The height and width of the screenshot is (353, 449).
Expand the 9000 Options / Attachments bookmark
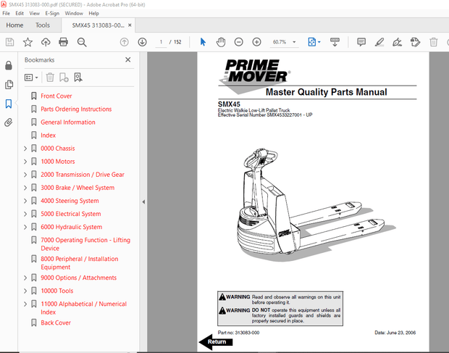[25, 278]
